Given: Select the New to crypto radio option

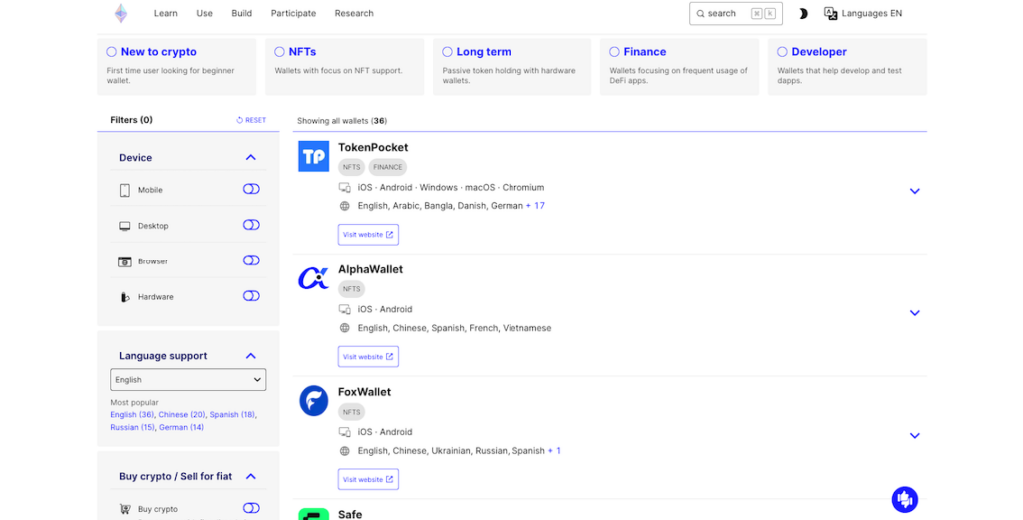Looking at the screenshot, I should coord(112,52).
